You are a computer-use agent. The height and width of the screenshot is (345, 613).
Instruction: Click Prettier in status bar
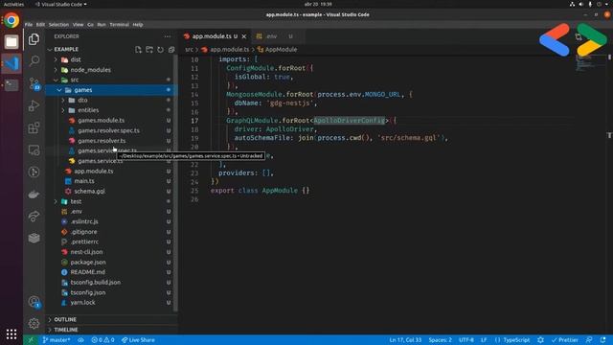(564, 340)
